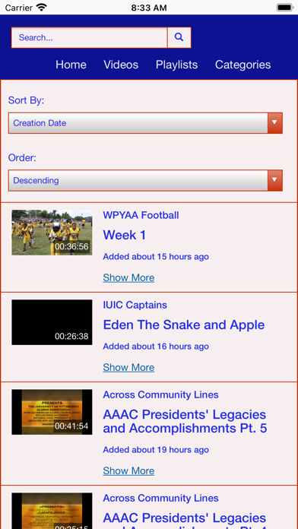
Task: Focus the Search... input field
Action: [90, 37]
